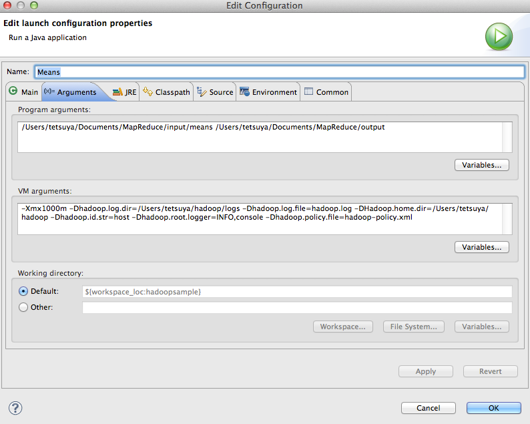530x424 pixels.
Task: Click the Other directory input field
Action: (x=297, y=307)
